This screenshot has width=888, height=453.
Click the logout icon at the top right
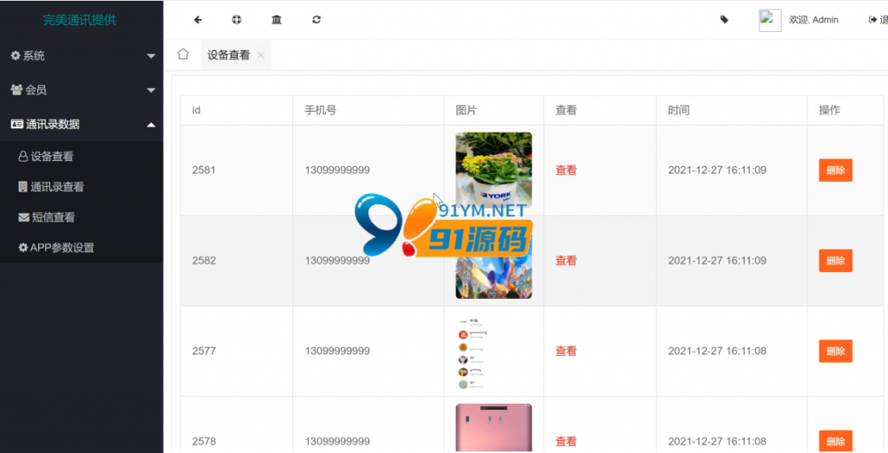tap(872, 20)
